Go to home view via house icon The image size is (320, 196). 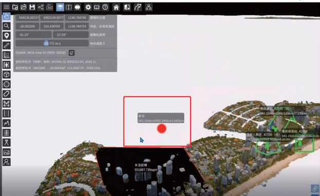click(116, 8)
